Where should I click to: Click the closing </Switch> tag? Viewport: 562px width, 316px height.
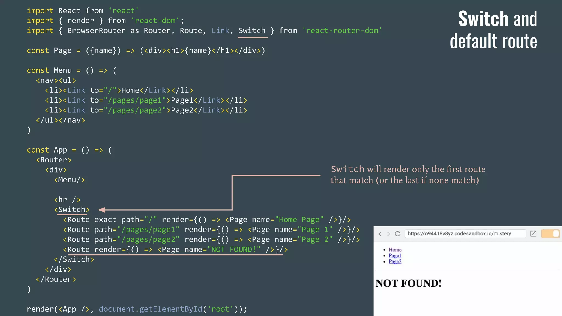pyautogui.click(x=74, y=259)
